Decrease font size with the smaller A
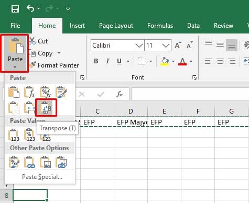The height and width of the screenshot is (203, 249). pyautogui.click(x=189, y=46)
